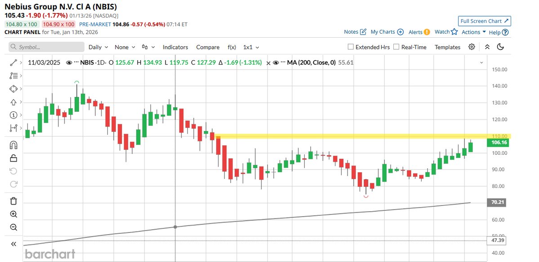Viewport: 539px width, 262px height.
Task: Toggle MA 200 indicator visibility eye
Action: [276, 63]
